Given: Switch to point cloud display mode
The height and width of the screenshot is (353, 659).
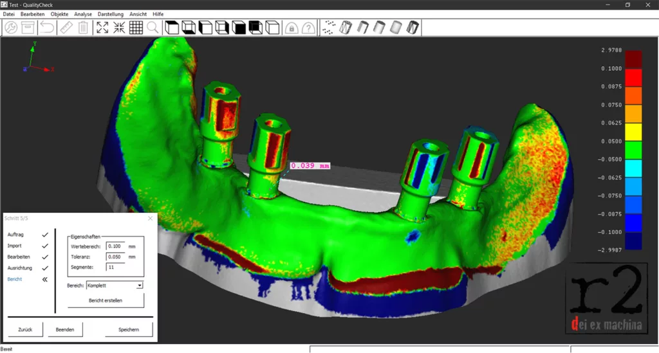Looking at the screenshot, I should 329,28.
